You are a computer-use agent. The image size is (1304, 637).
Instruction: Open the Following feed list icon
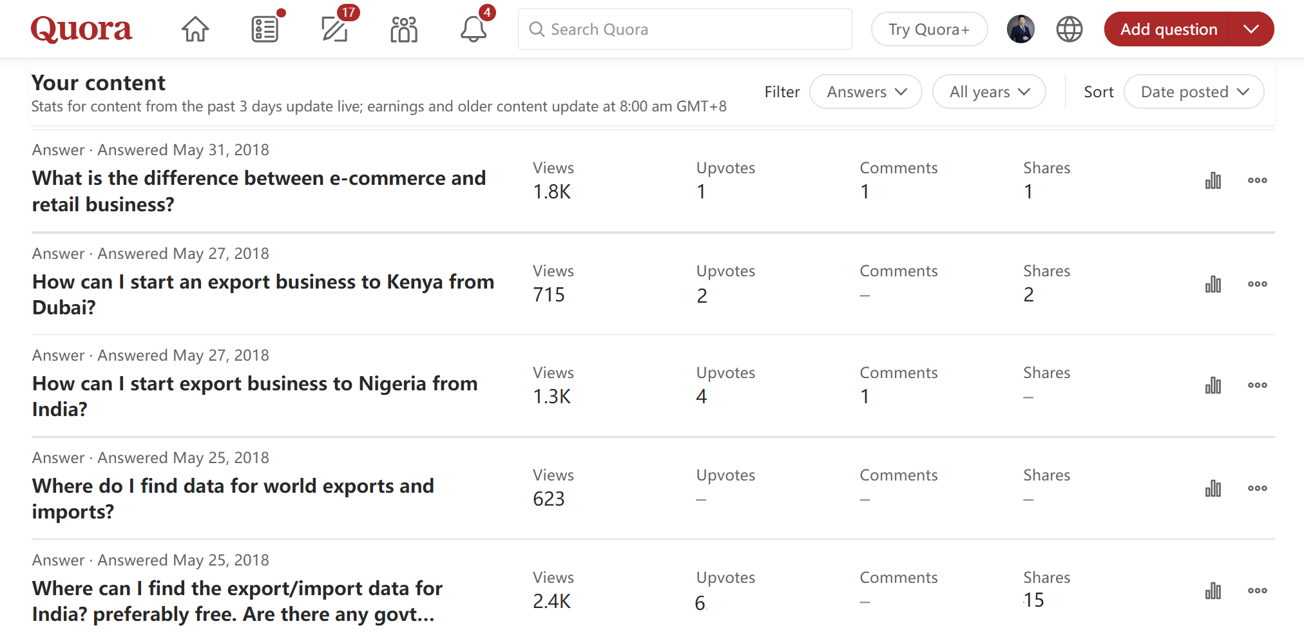point(265,29)
